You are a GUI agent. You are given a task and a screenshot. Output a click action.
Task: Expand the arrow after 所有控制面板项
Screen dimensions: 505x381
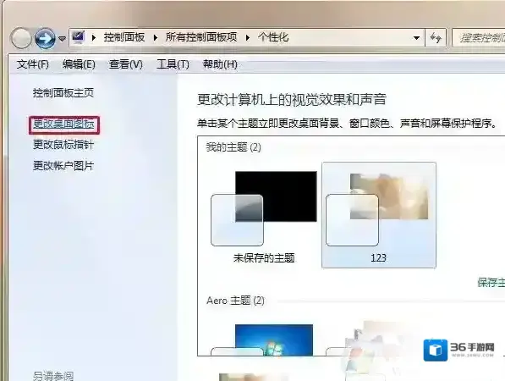click(x=247, y=38)
